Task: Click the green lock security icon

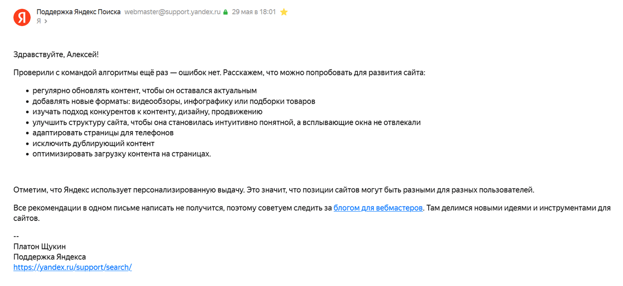Action: 225,12
